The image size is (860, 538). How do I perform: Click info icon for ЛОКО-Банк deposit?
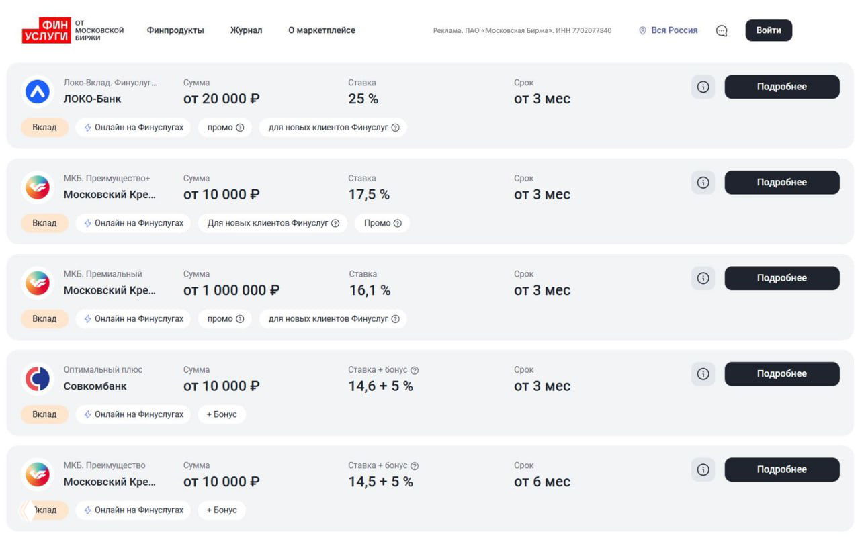tap(703, 87)
